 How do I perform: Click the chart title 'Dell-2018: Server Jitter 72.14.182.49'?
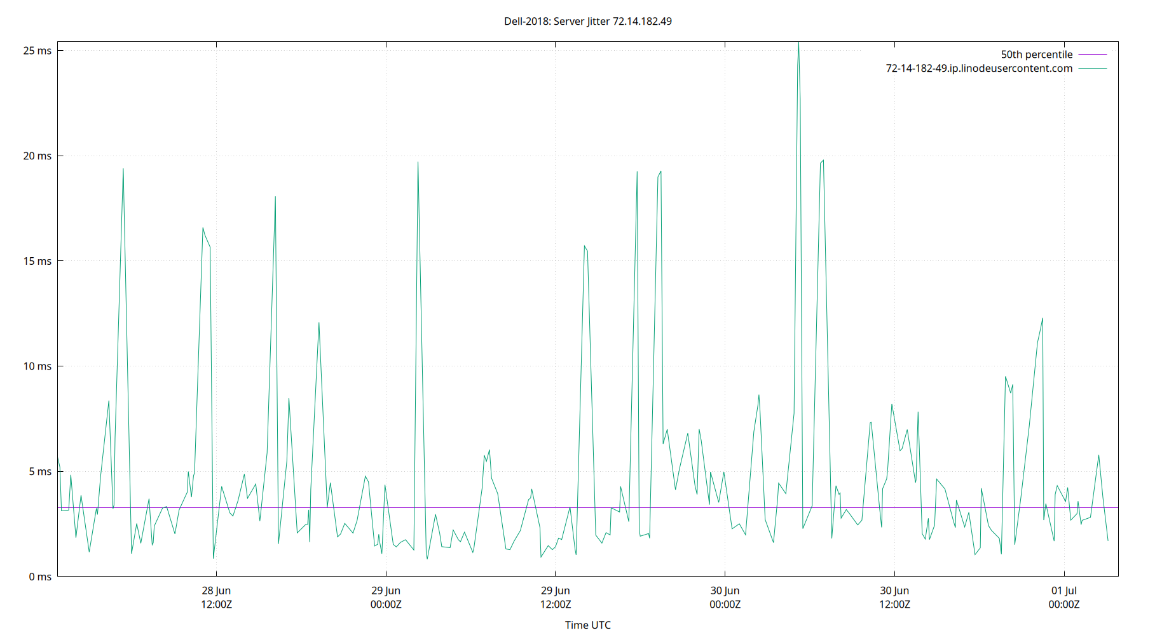coord(587,22)
